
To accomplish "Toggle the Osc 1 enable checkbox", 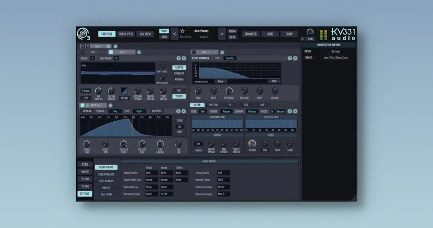I will [x=82, y=52].
